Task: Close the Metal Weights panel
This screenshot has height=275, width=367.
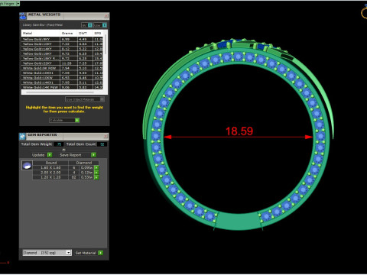Action: [106, 16]
